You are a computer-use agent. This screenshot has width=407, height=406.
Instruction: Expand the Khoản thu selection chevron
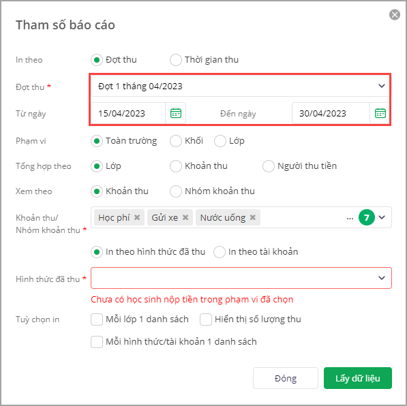(x=382, y=217)
